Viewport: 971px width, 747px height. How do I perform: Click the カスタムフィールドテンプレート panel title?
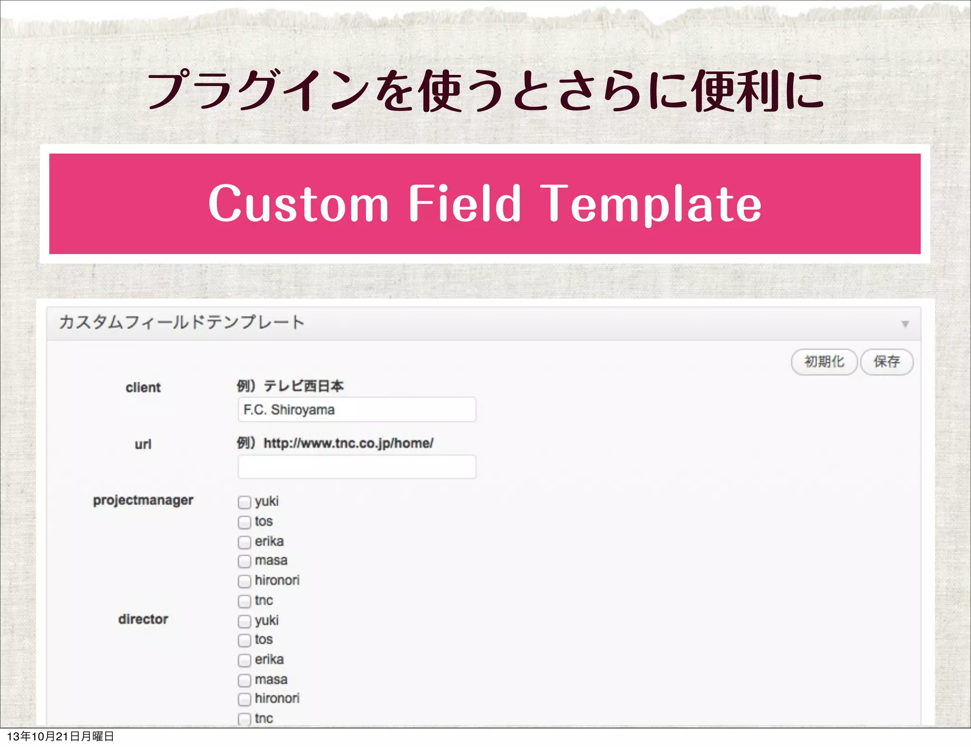182,322
